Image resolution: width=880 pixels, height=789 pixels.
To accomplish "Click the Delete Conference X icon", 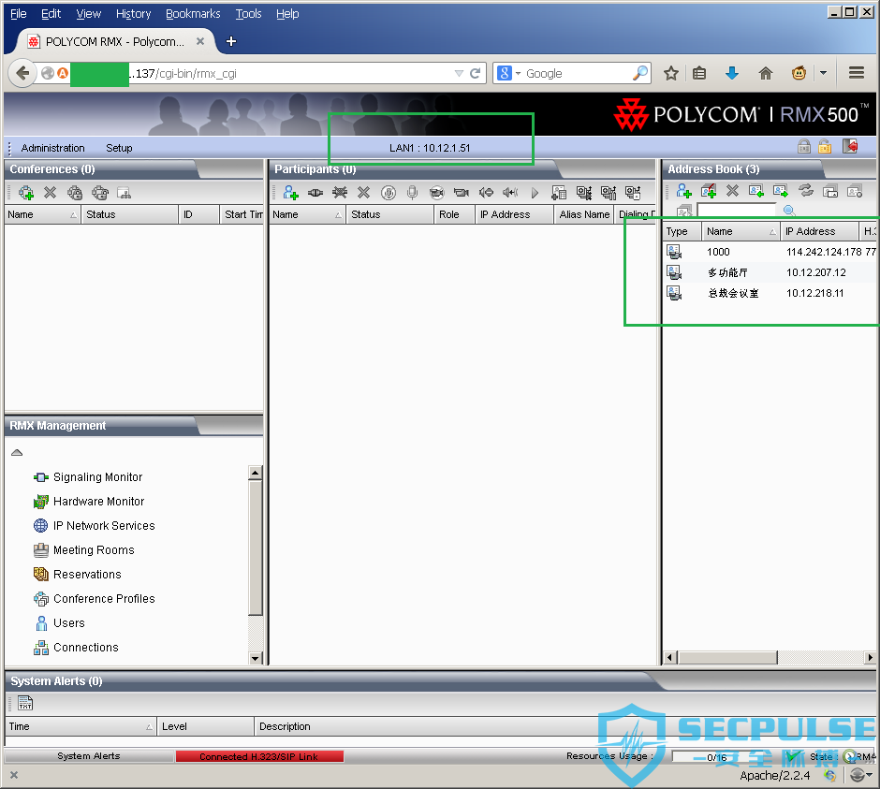I will (50, 193).
